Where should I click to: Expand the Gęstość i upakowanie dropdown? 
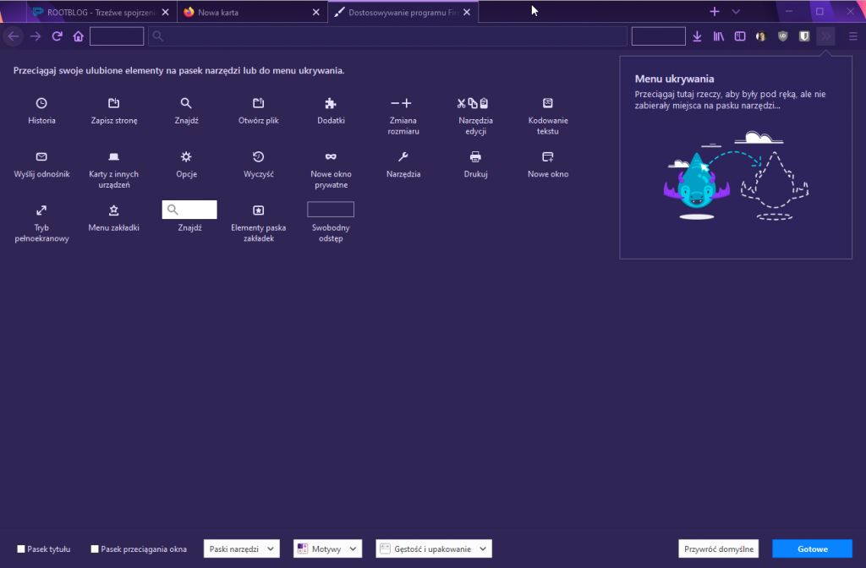[433, 549]
